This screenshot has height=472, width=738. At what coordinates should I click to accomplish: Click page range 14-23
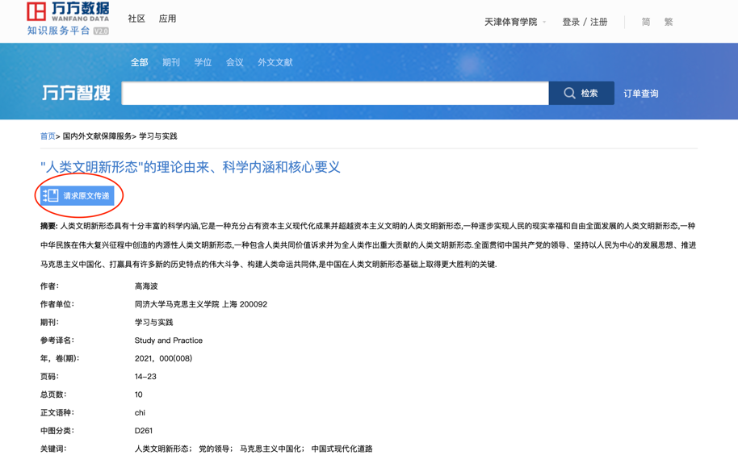(x=145, y=377)
